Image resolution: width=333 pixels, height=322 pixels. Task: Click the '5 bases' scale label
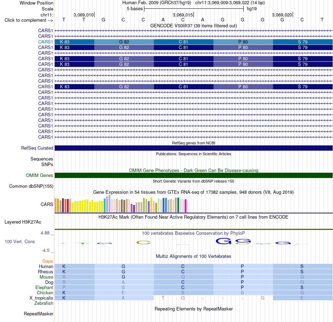coord(135,9)
